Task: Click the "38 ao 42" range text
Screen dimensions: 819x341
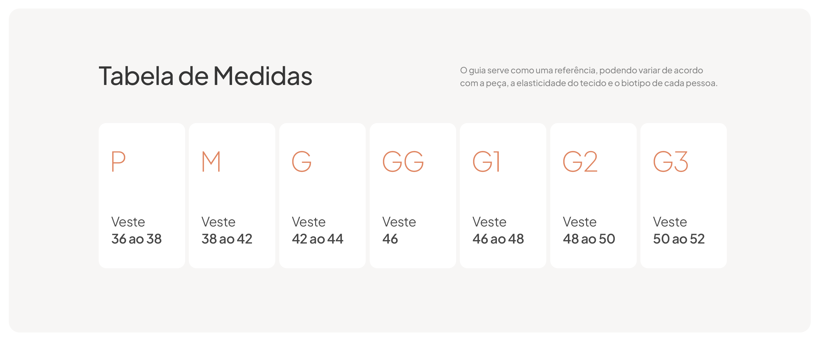Action: point(227,239)
